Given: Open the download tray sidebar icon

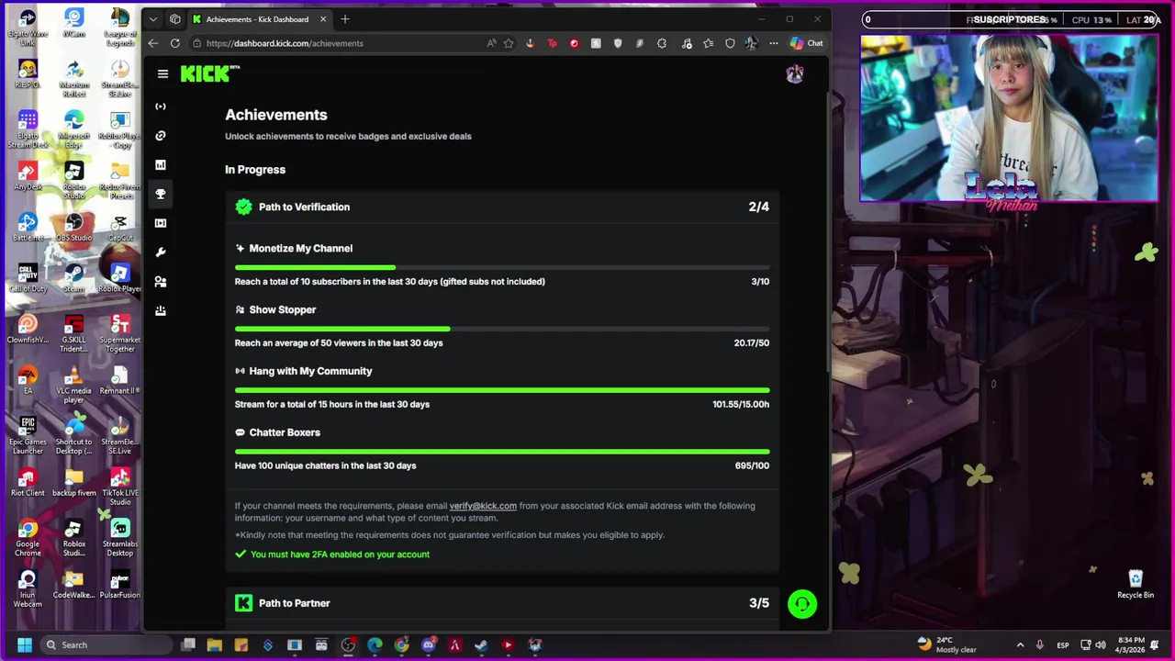Looking at the screenshot, I should [161, 311].
